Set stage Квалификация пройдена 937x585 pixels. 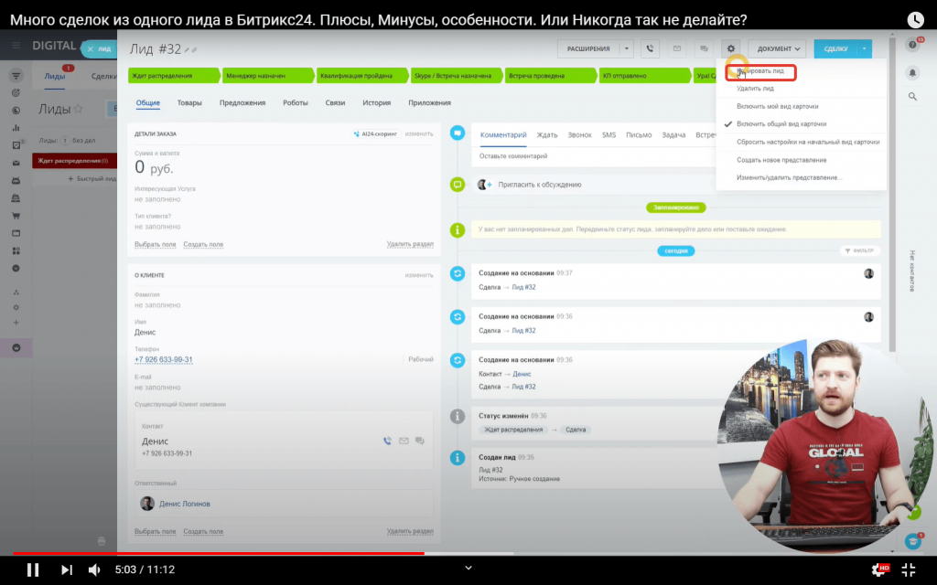point(362,76)
